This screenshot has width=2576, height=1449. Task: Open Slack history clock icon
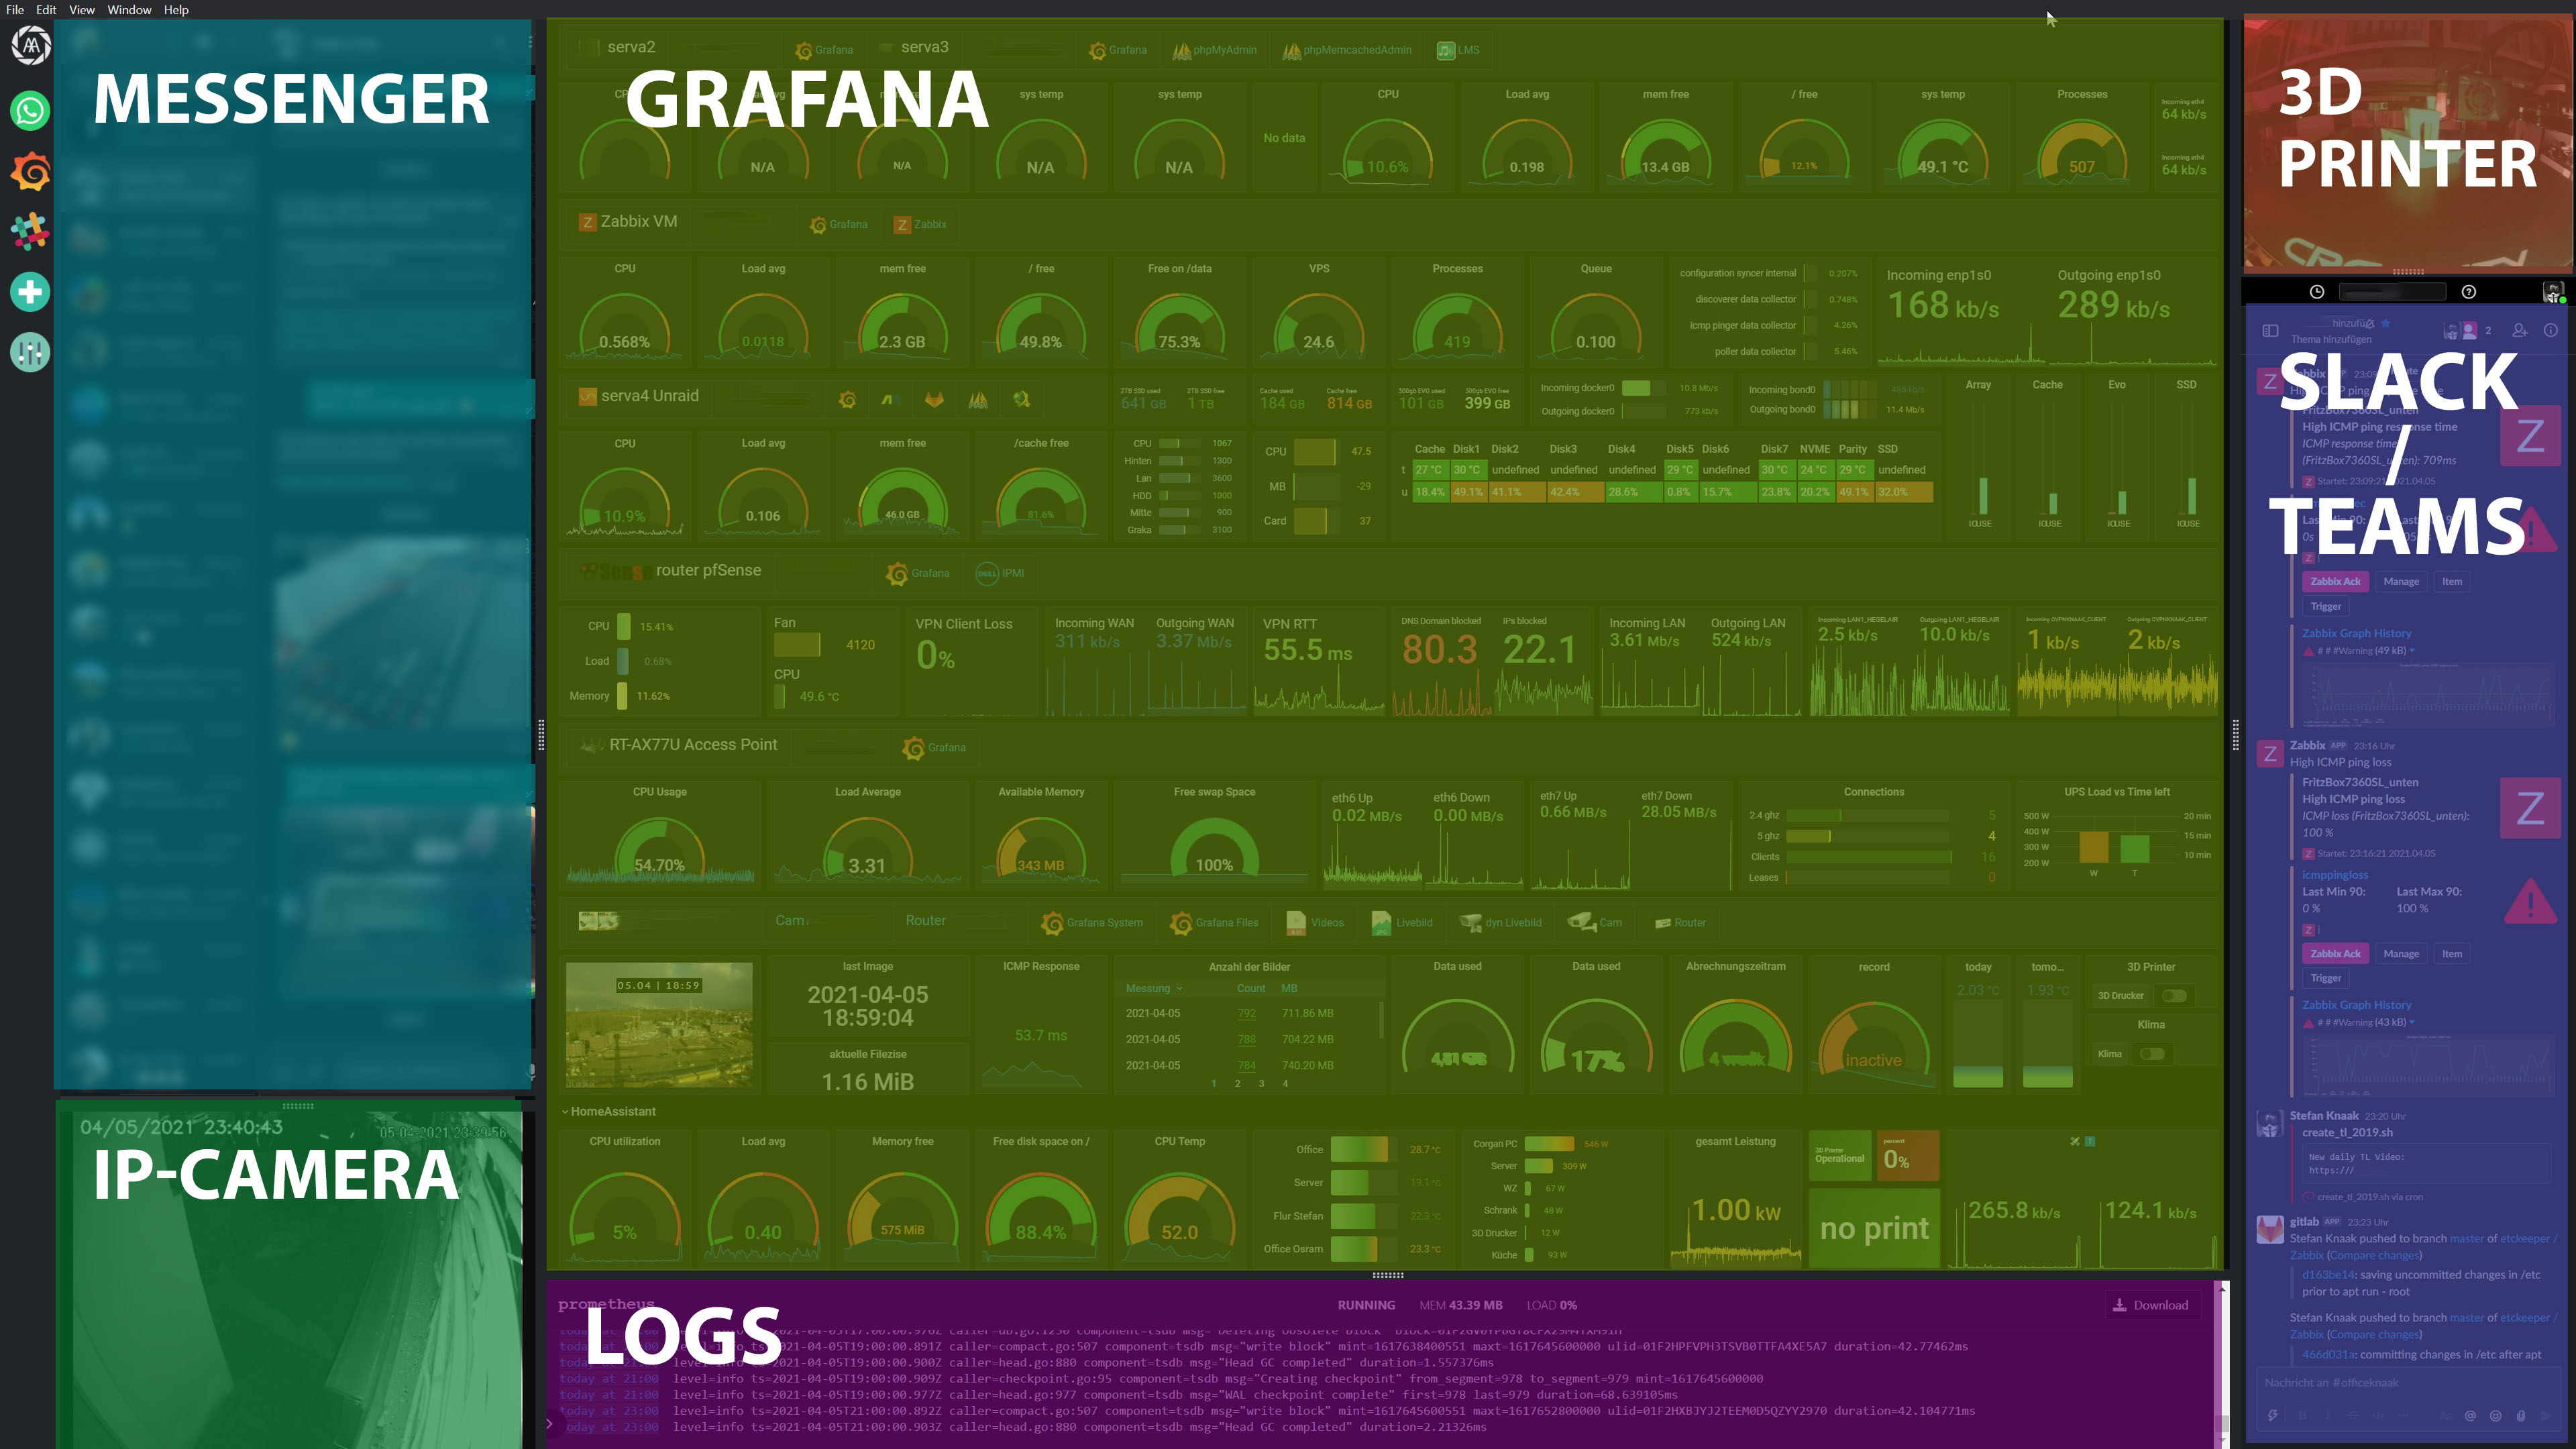[x=2317, y=292]
